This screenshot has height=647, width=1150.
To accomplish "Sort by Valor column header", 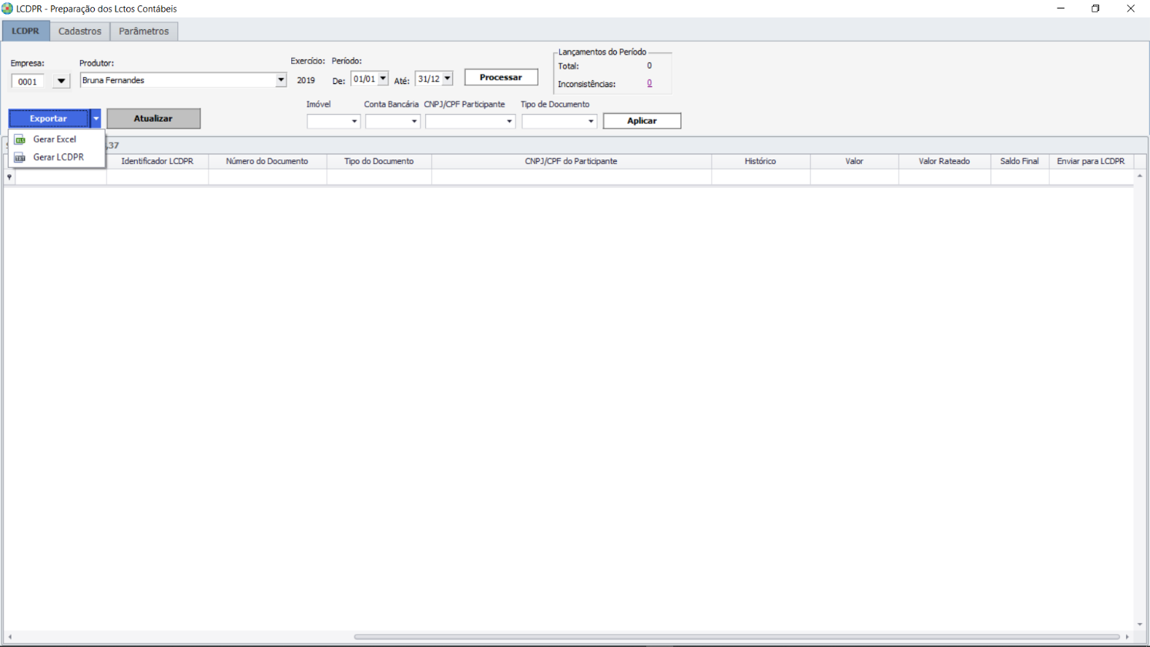I will (x=854, y=162).
